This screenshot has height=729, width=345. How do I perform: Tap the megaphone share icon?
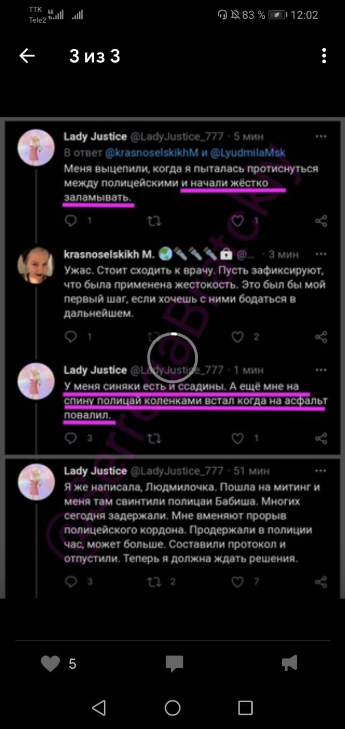pos(290,662)
